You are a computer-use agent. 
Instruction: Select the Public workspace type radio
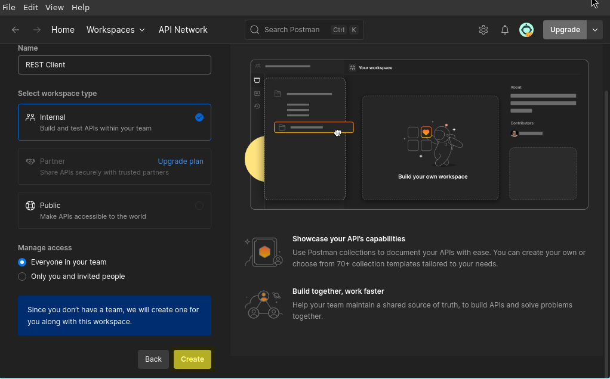(199, 206)
